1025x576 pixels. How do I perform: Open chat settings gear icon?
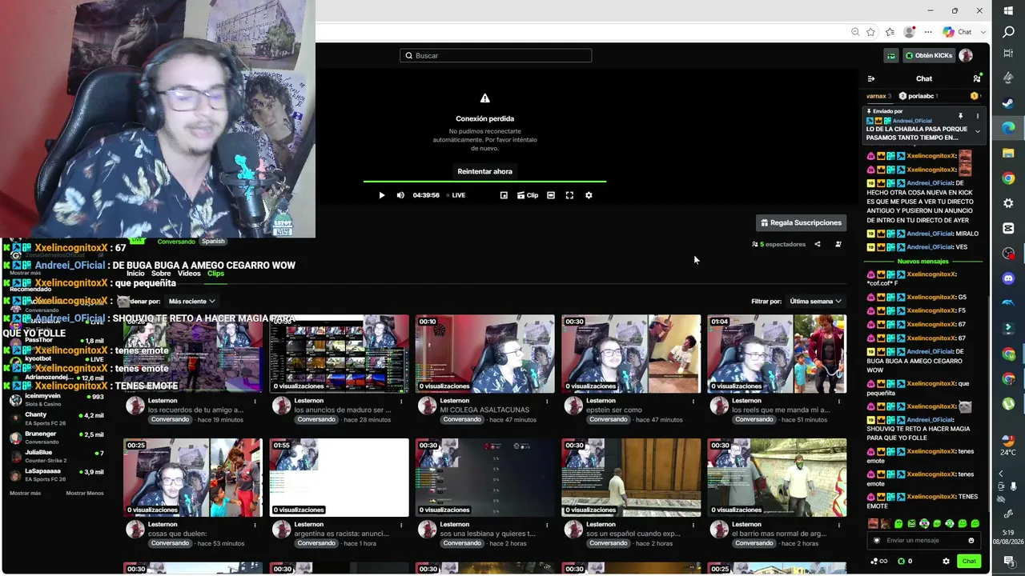(x=946, y=561)
